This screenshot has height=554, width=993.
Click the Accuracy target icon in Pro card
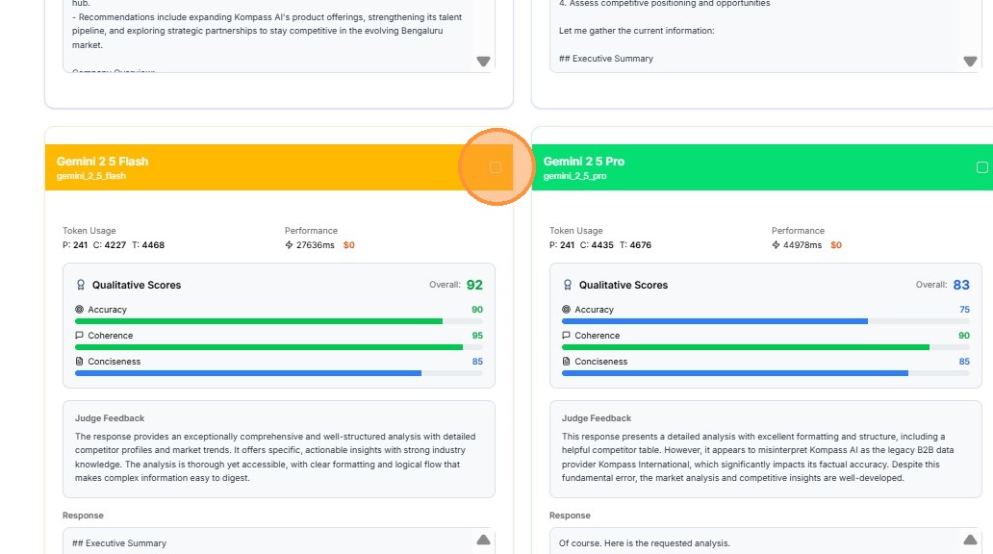(x=566, y=310)
